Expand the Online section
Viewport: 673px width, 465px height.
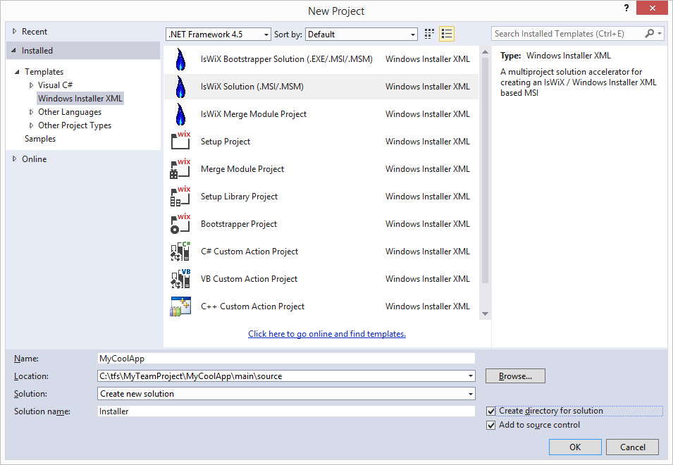coord(15,159)
